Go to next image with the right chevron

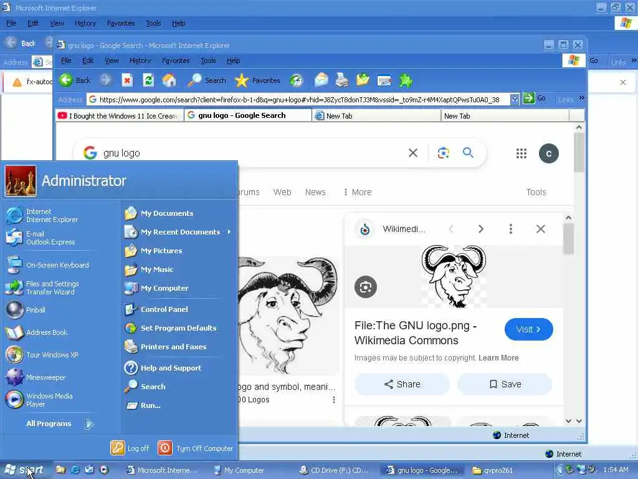[x=480, y=229]
